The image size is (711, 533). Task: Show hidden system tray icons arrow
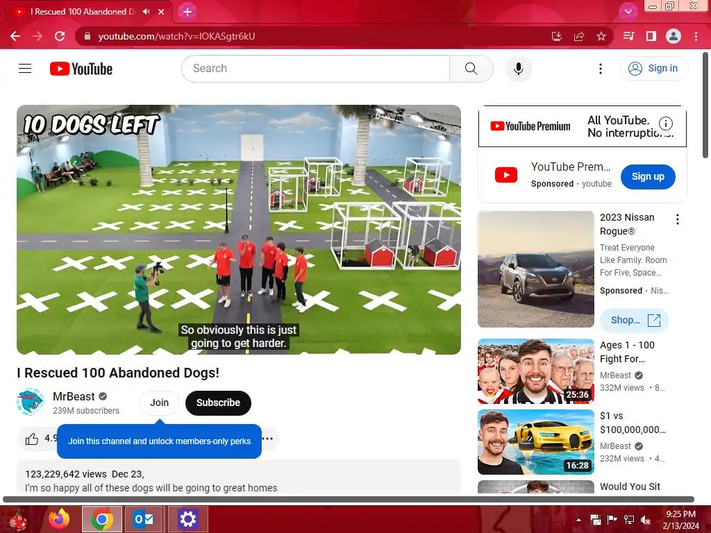point(578,520)
